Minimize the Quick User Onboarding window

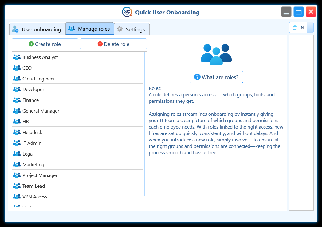[286, 12]
